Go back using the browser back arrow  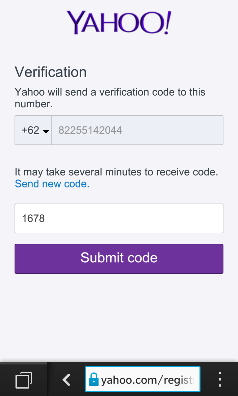point(66,380)
